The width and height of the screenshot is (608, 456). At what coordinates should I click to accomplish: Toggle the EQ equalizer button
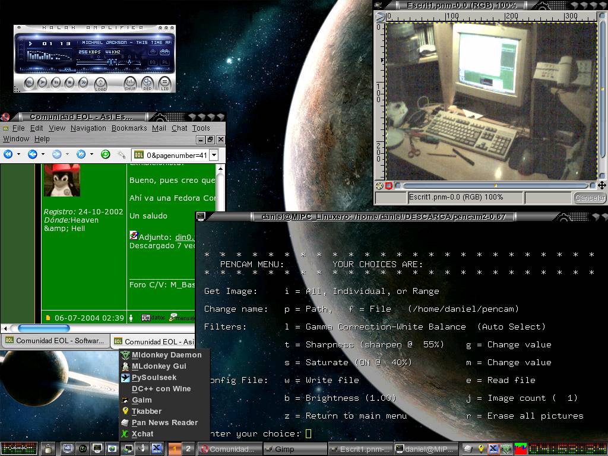pyautogui.click(x=153, y=62)
